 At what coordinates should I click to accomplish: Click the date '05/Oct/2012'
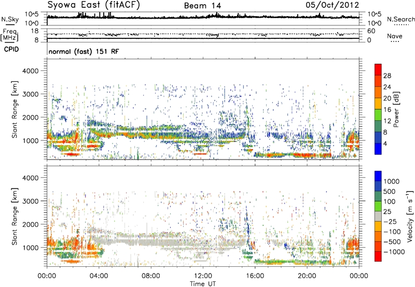tap(333, 5)
